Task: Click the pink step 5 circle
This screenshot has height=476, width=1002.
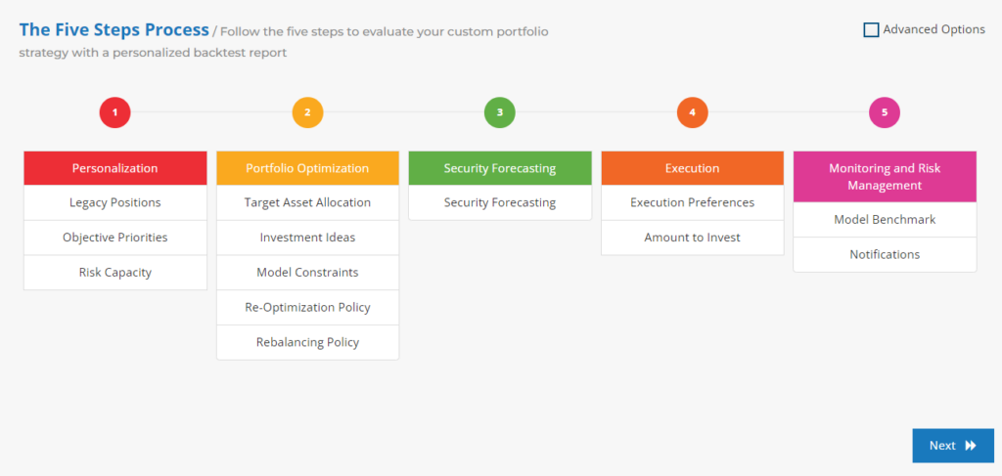Action: [885, 112]
